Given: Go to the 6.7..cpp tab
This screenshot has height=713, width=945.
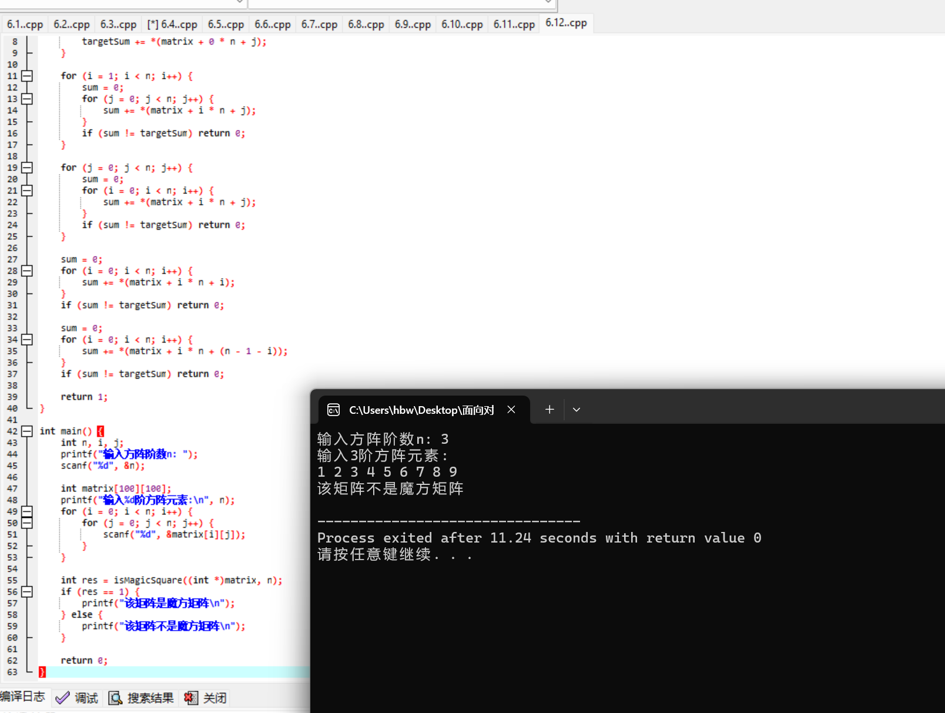Looking at the screenshot, I should point(319,24).
